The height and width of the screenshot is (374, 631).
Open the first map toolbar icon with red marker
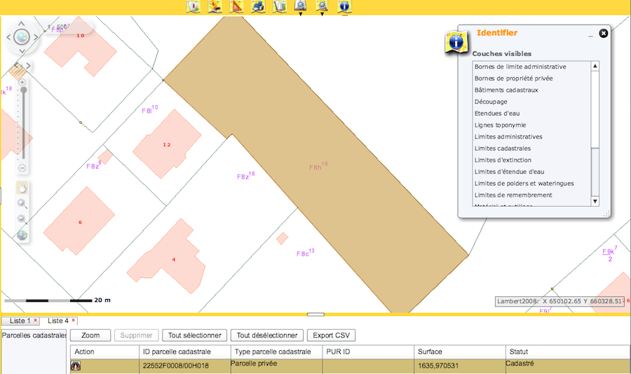pyautogui.click(x=194, y=6)
